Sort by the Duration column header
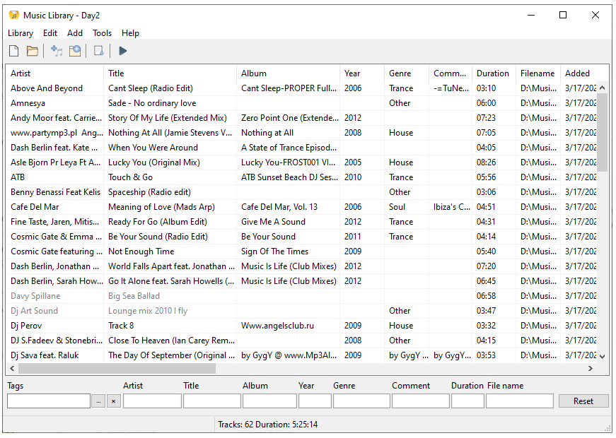The image size is (616, 438). pyautogui.click(x=494, y=73)
